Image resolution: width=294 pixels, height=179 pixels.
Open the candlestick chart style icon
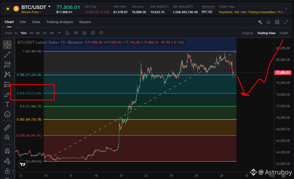tap(76, 33)
